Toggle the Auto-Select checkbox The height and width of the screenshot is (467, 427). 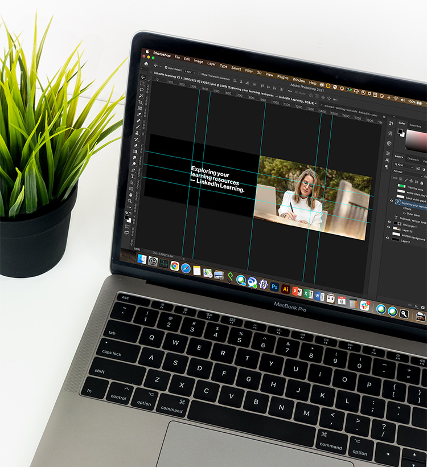tap(166, 68)
